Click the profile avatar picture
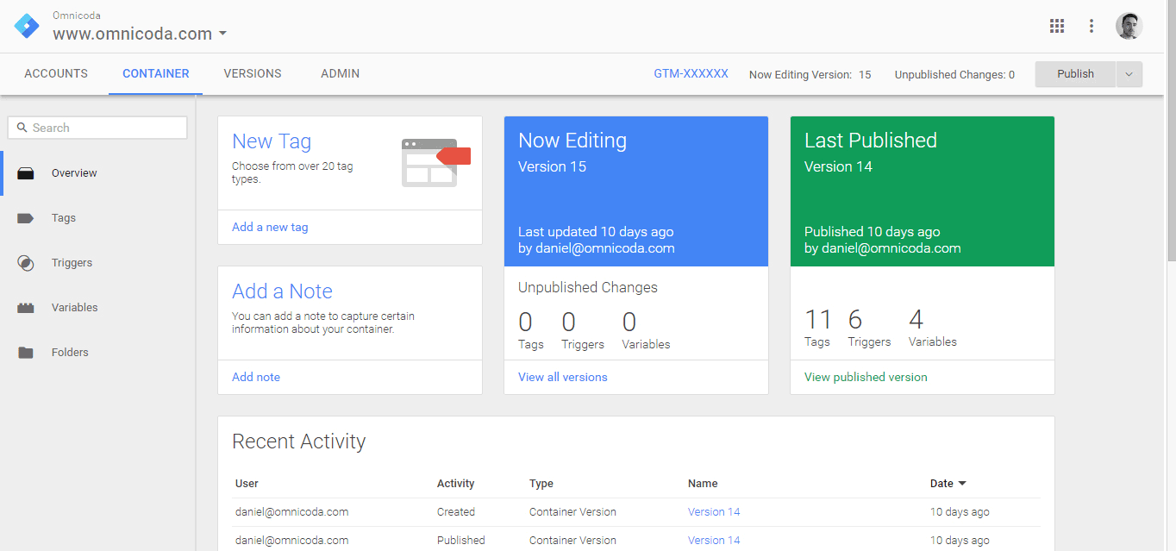This screenshot has height=551, width=1176. click(1129, 25)
